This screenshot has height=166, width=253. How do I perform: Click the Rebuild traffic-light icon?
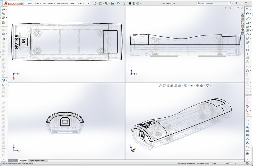tap(130, 3)
